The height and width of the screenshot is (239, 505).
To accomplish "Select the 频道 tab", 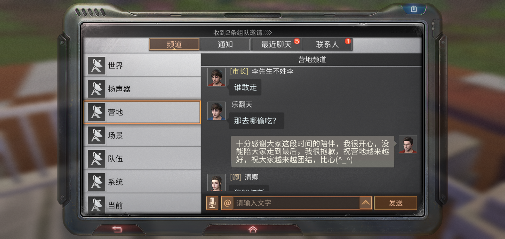I will [174, 44].
